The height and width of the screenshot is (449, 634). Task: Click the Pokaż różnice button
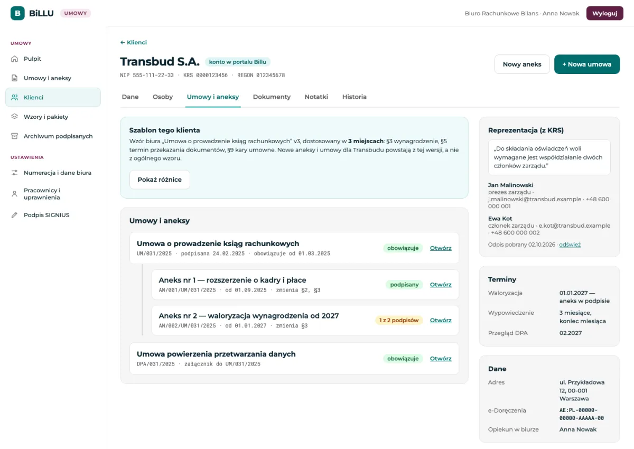(160, 180)
